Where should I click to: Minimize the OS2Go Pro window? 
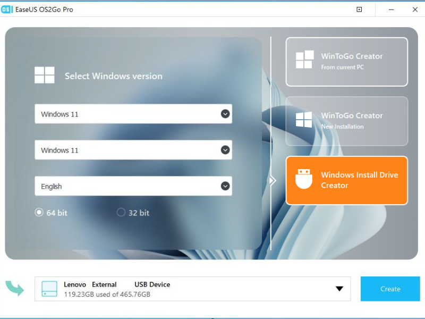click(x=391, y=10)
